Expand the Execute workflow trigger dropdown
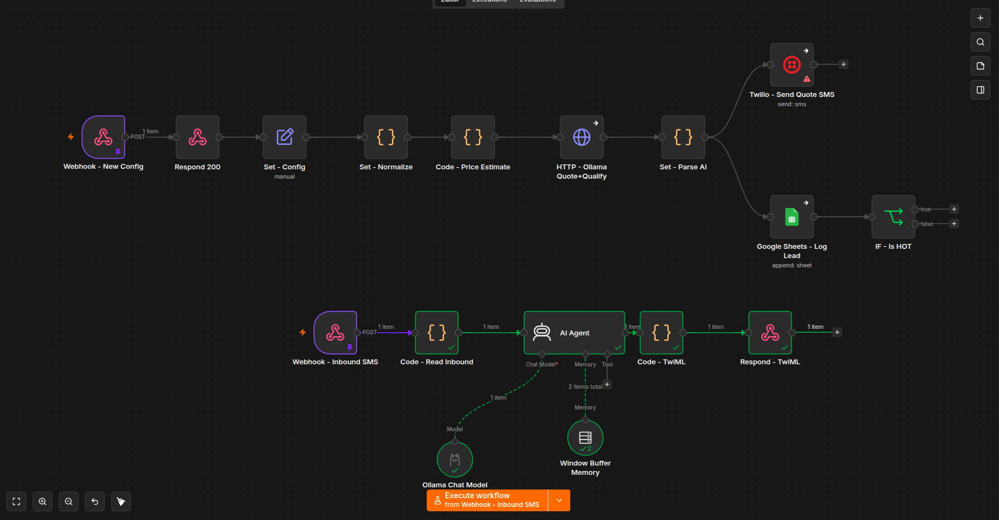999x520 pixels. tap(559, 500)
